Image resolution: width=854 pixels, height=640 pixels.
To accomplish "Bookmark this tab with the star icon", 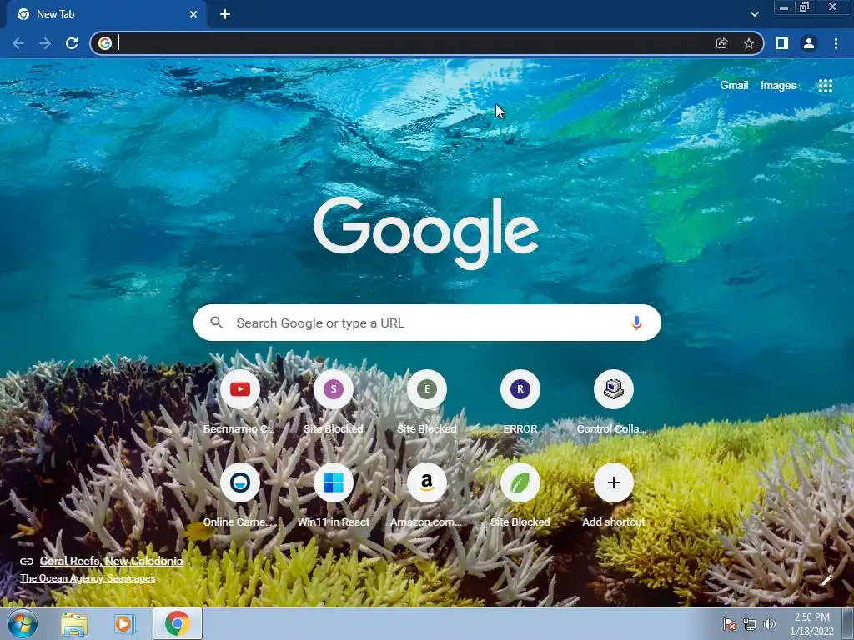I will 749,43.
